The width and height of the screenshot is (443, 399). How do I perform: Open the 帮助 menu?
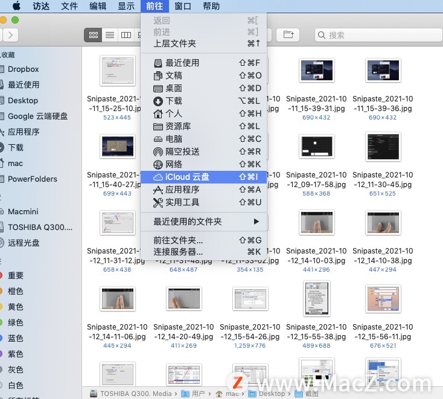tap(211, 6)
